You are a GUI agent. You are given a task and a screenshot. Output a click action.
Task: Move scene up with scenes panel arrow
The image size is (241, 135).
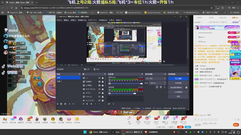(x=70, y=104)
